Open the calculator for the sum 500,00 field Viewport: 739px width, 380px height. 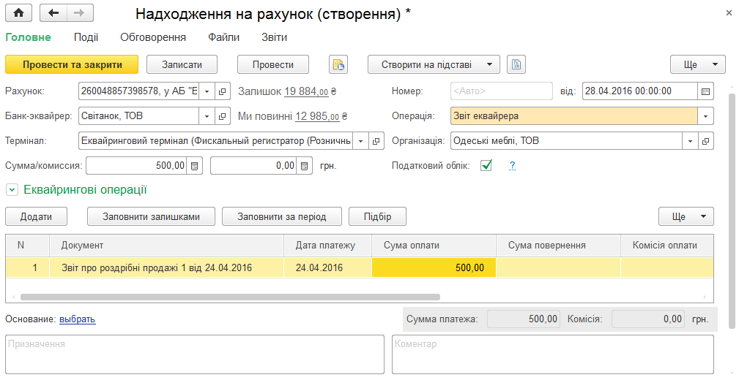point(194,166)
